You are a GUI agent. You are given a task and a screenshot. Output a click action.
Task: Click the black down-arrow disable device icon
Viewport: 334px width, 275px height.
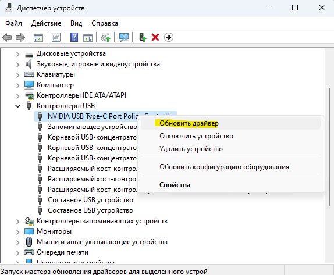point(169,37)
